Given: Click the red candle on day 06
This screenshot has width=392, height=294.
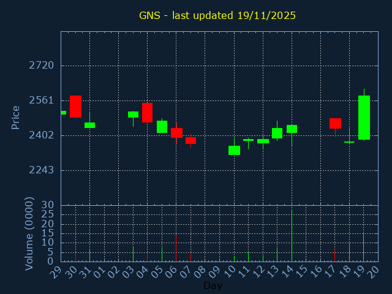Looking at the screenshot, I should pos(176,133).
